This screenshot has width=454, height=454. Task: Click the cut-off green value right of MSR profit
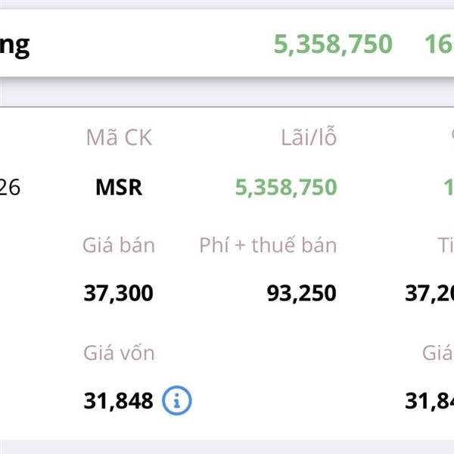click(x=448, y=187)
